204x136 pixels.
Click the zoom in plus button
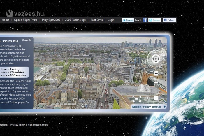coord(156,73)
